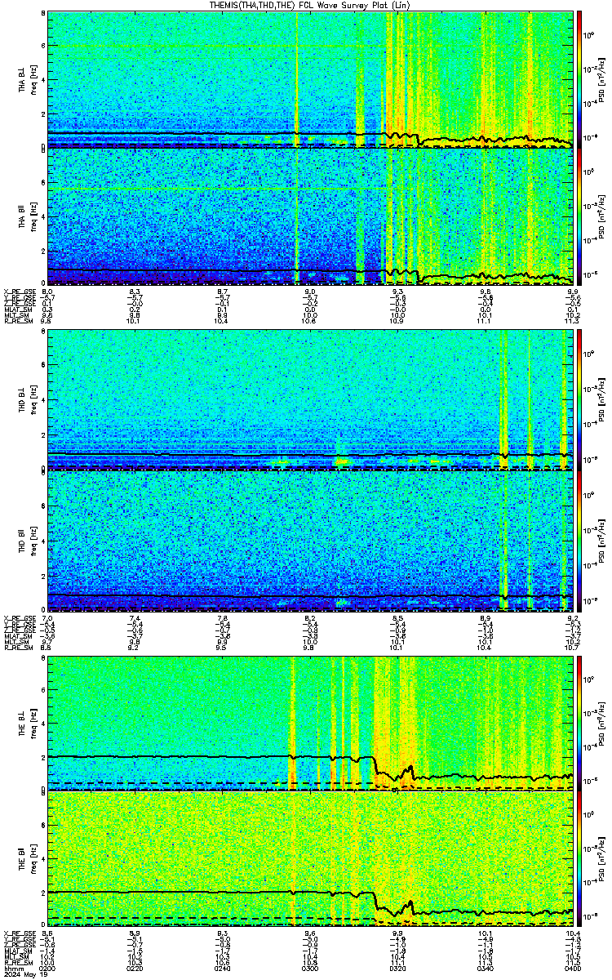Image resolution: width=612 pixels, height=980 pixels.
Task: Click the '0400' time tick label
Action: (x=572, y=968)
